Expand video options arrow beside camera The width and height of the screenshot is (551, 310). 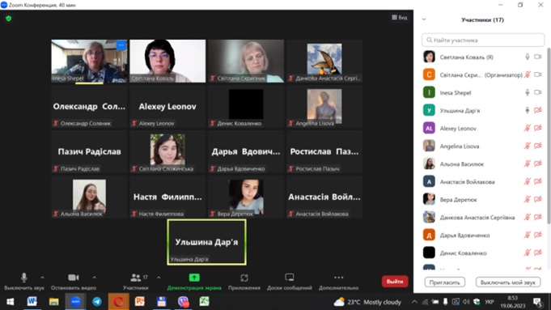pyautogui.click(x=94, y=278)
